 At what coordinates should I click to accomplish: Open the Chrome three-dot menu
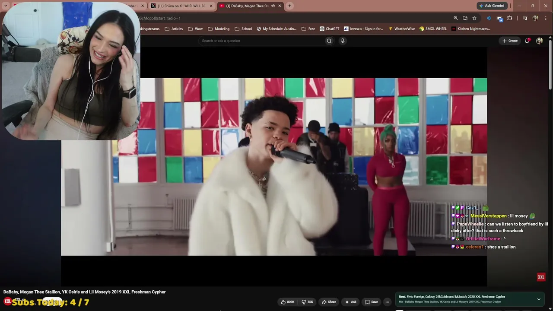pyautogui.click(x=546, y=18)
